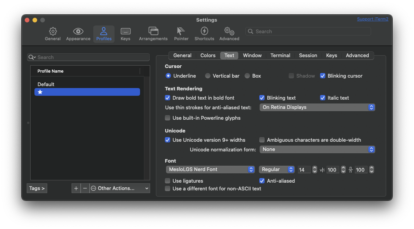Open MesloLGS Nerd Font dropdown

click(210, 170)
